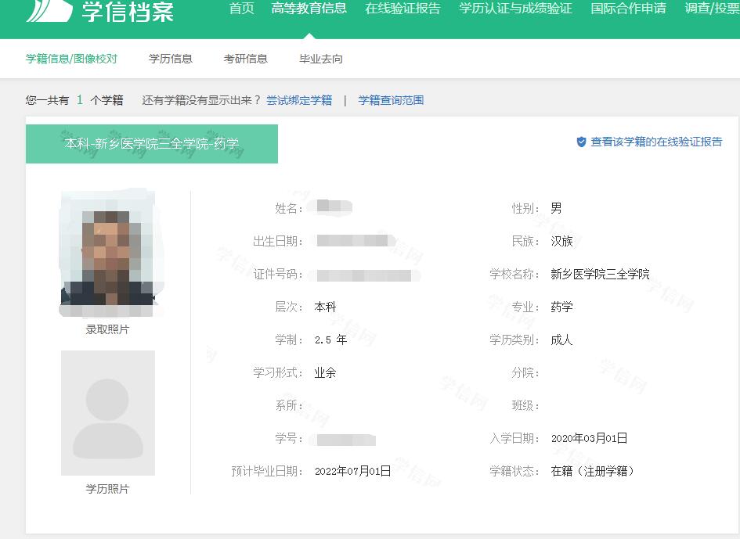Open 在线验证报告 in the top menu
Screen dimensions: 740x539
[x=402, y=9]
